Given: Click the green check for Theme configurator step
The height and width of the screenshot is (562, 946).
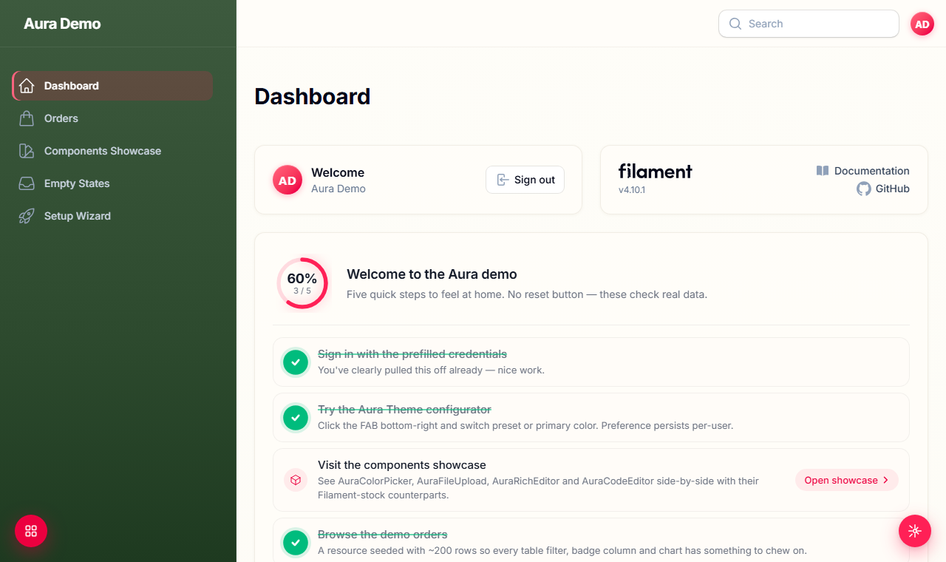Looking at the screenshot, I should point(296,418).
